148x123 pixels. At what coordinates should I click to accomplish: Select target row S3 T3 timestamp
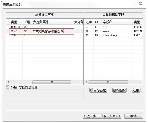pyautogui.click(x=113, y=35)
